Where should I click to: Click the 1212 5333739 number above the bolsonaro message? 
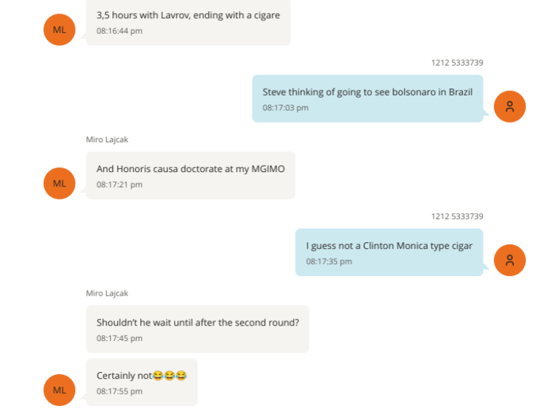[457, 63]
